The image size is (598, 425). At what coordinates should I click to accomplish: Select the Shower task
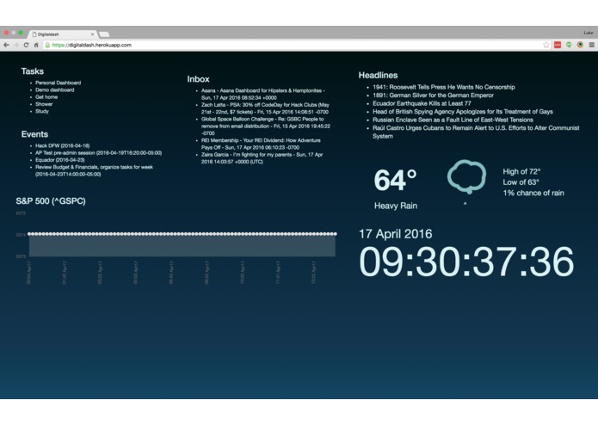(44, 104)
